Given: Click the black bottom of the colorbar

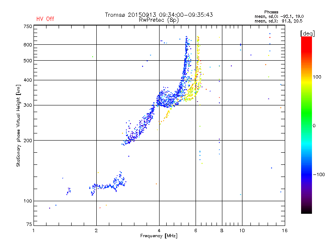Looking at the screenshot, I should (307, 210).
